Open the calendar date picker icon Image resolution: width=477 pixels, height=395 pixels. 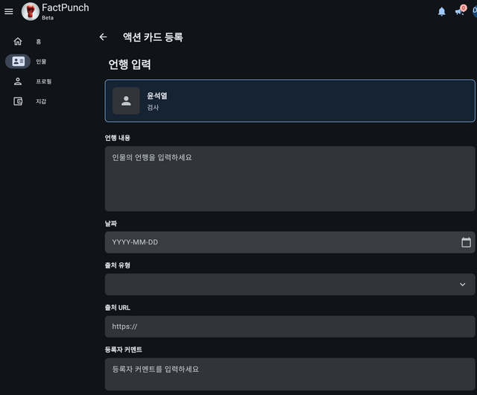466,242
